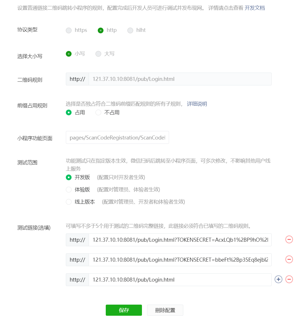Focus the 二维码规则 input field
303x318 pixels.
(x=180, y=79)
